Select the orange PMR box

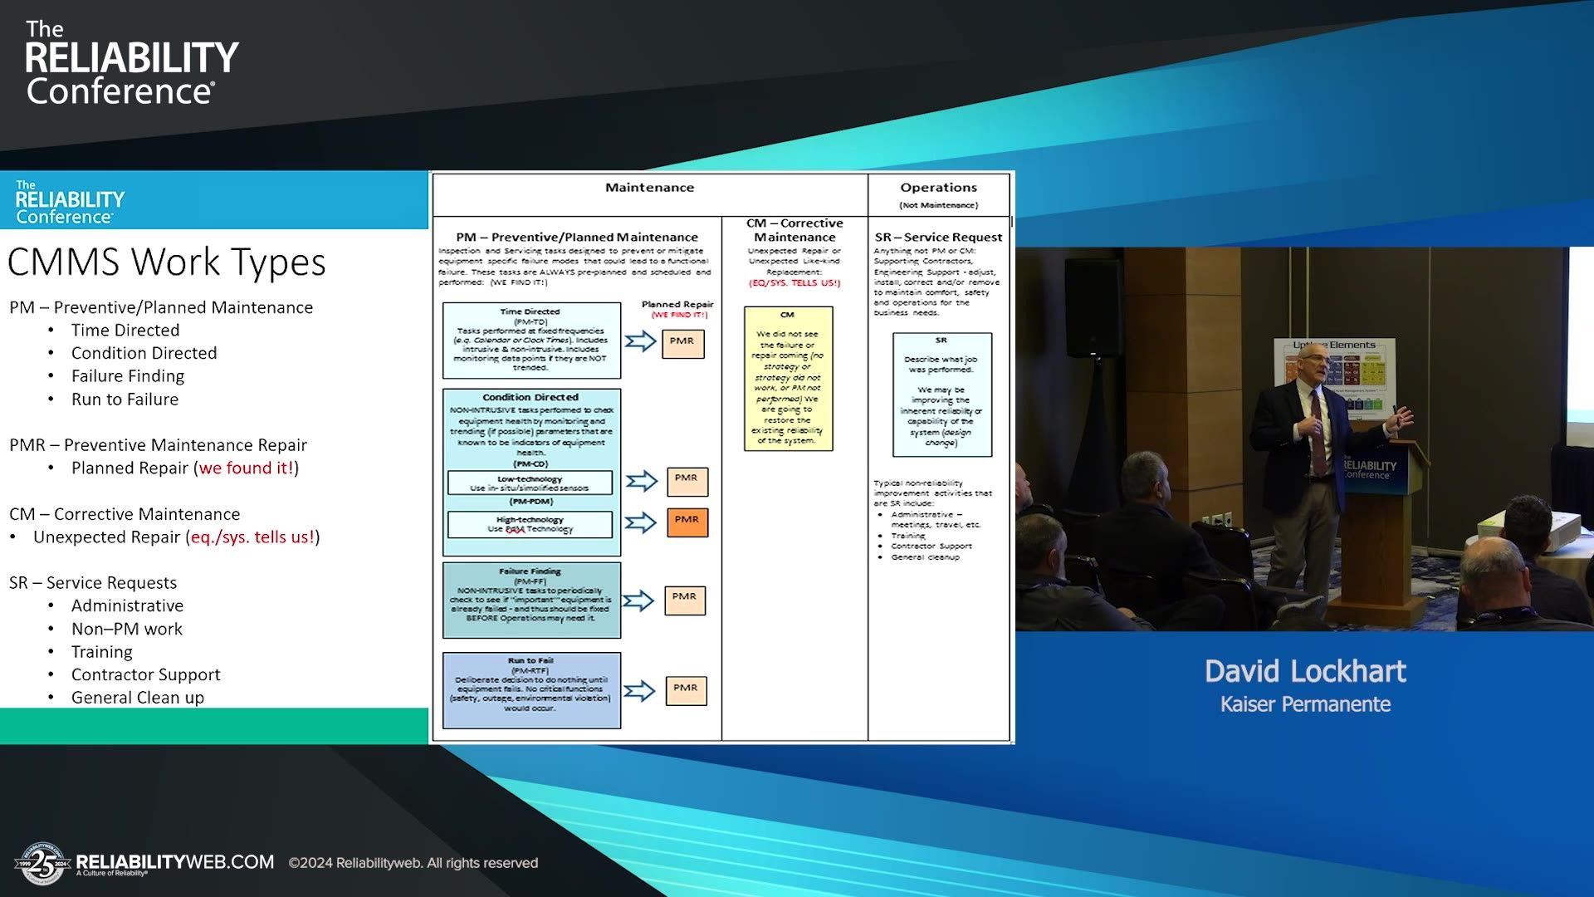point(687,522)
